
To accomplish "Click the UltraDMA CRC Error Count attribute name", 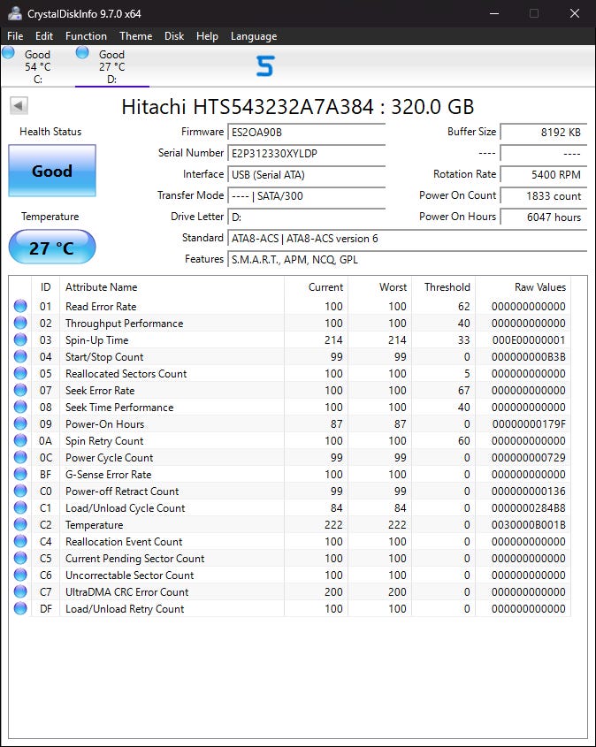I will tap(126, 591).
